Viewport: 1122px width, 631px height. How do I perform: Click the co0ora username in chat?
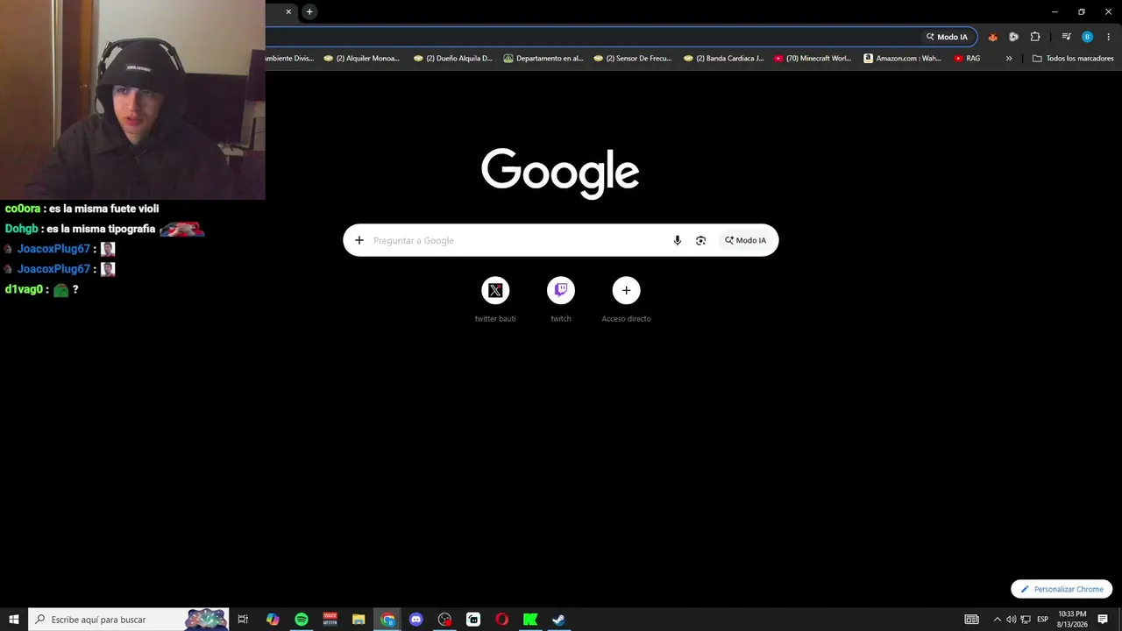23,209
